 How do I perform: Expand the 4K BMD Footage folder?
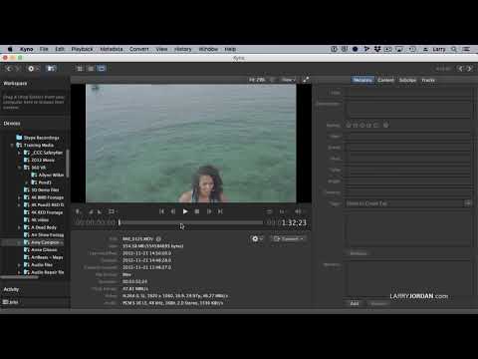point(19,197)
